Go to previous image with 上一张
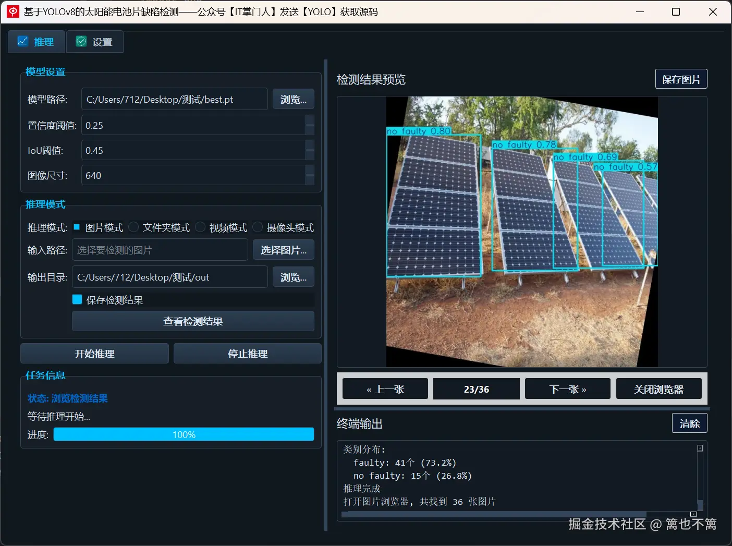The height and width of the screenshot is (546, 732). (385, 389)
